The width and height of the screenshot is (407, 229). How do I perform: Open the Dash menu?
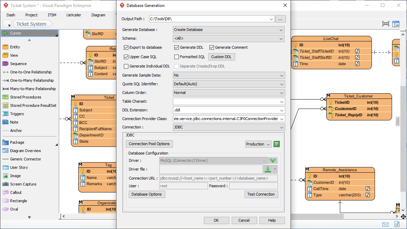click(x=11, y=15)
